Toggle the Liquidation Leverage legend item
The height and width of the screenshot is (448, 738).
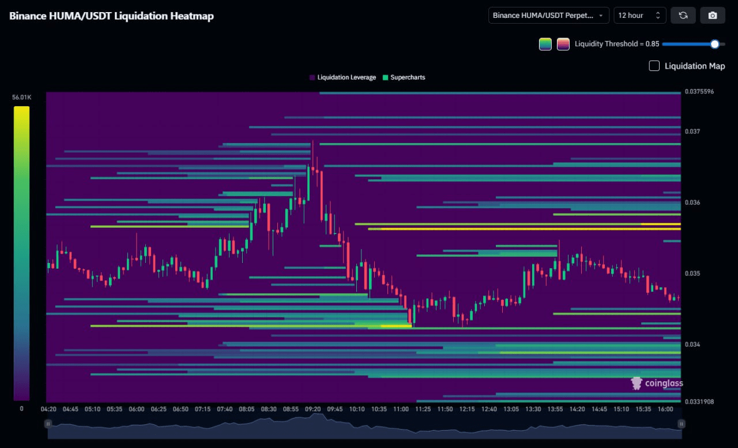[x=342, y=77]
